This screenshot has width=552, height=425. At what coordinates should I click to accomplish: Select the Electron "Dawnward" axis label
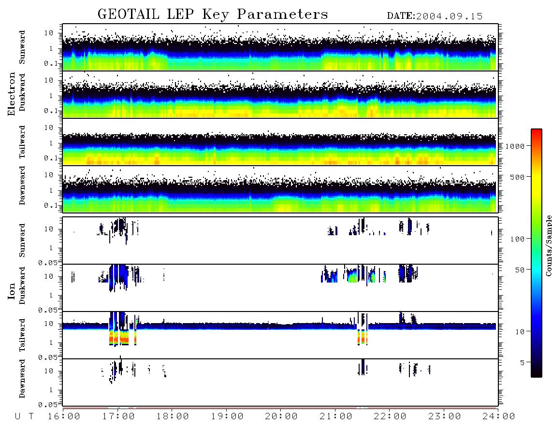tap(22, 186)
